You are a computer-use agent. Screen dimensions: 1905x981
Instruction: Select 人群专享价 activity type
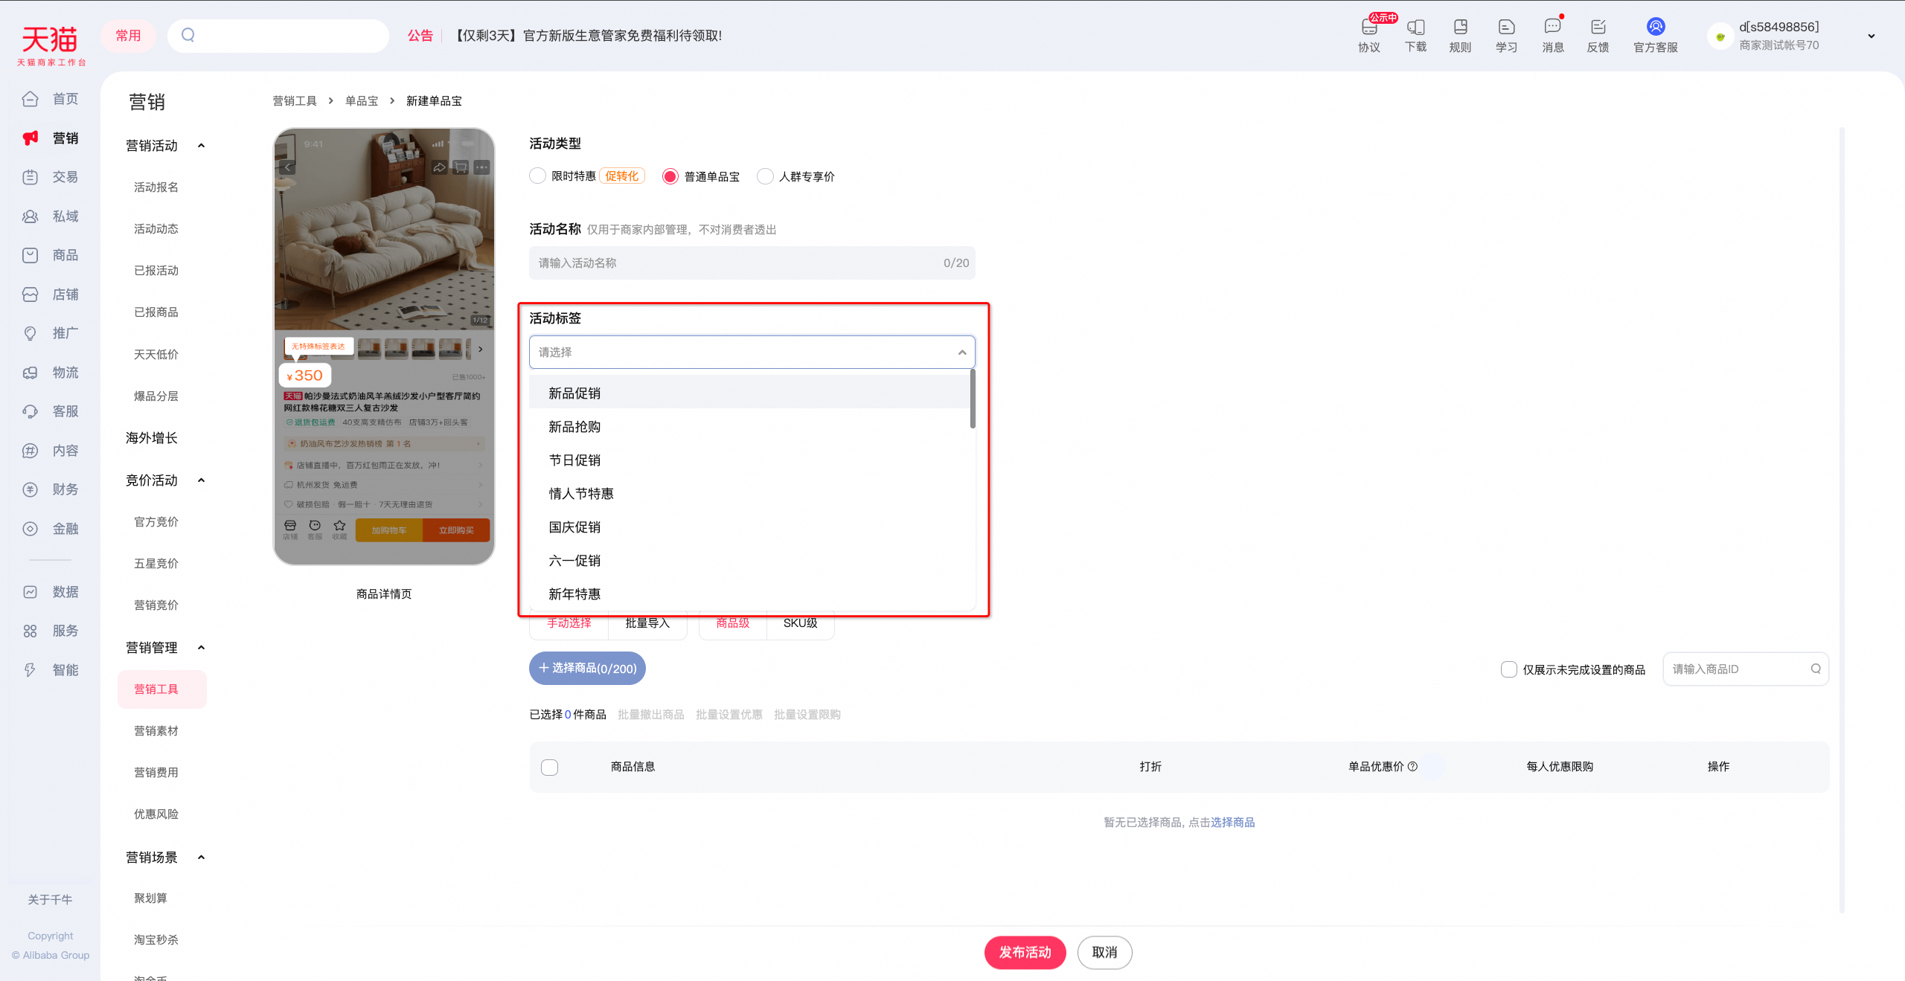point(765,176)
